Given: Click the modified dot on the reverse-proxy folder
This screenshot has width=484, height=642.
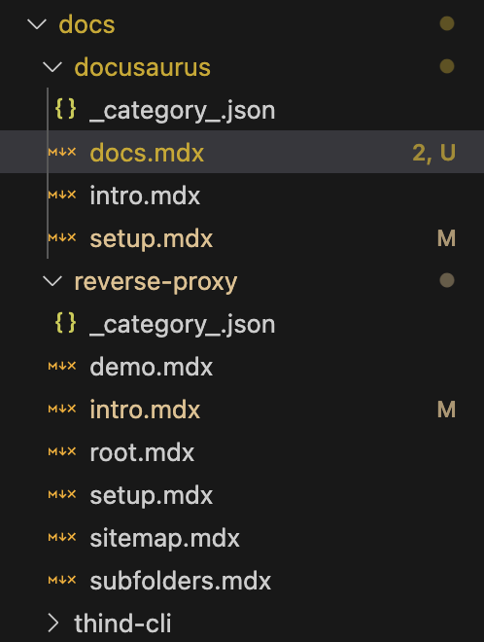Looking at the screenshot, I should click(x=447, y=280).
